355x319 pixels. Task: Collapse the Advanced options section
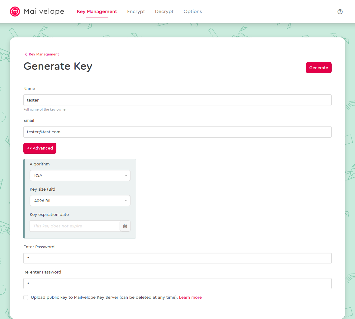click(40, 148)
